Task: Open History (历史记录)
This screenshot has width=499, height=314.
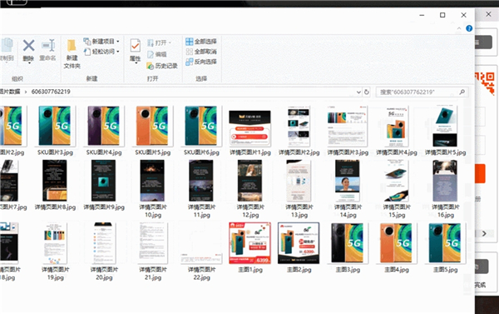Action: click(162, 66)
